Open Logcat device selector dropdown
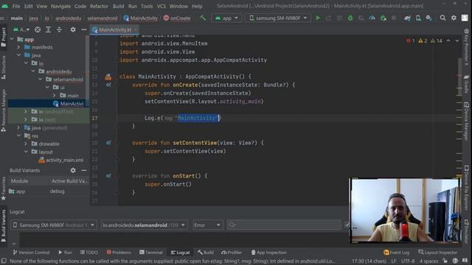The width and height of the screenshot is (472, 265). [54, 225]
